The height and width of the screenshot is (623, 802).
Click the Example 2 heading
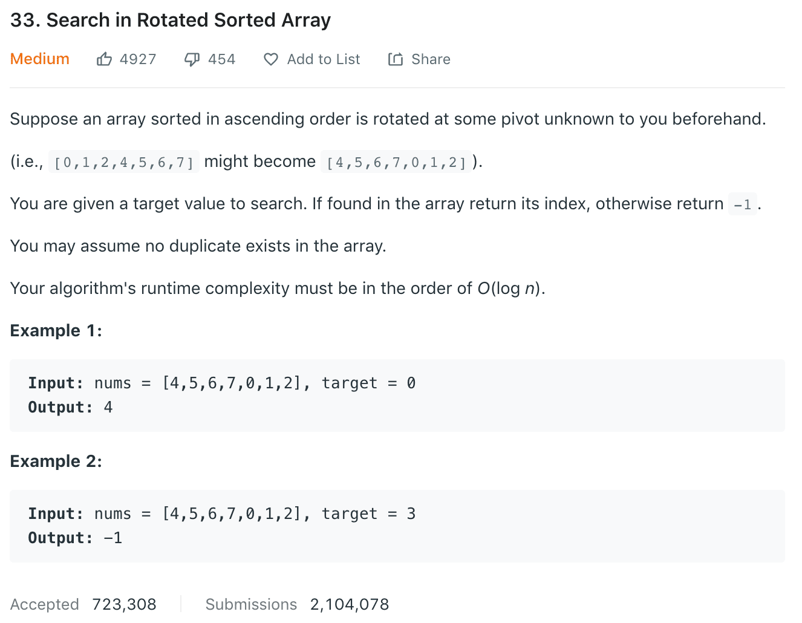pyautogui.click(x=56, y=462)
